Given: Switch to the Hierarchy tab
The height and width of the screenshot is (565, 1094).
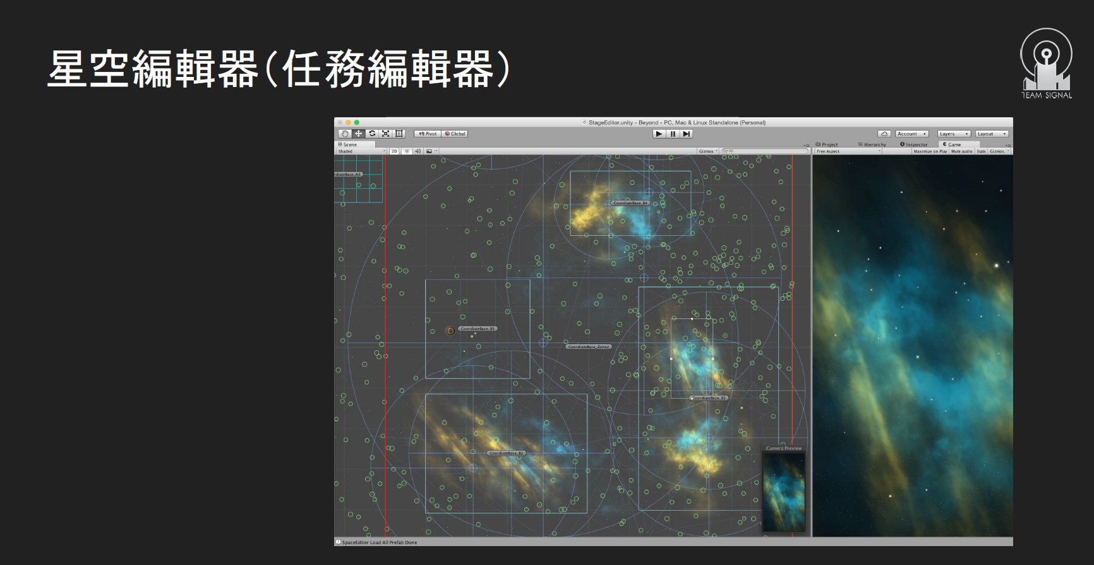Looking at the screenshot, I should tap(872, 144).
